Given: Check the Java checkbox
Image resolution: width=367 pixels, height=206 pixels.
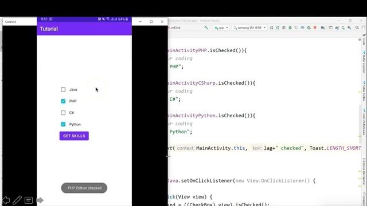Looking at the screenshot, I should 63,89.
